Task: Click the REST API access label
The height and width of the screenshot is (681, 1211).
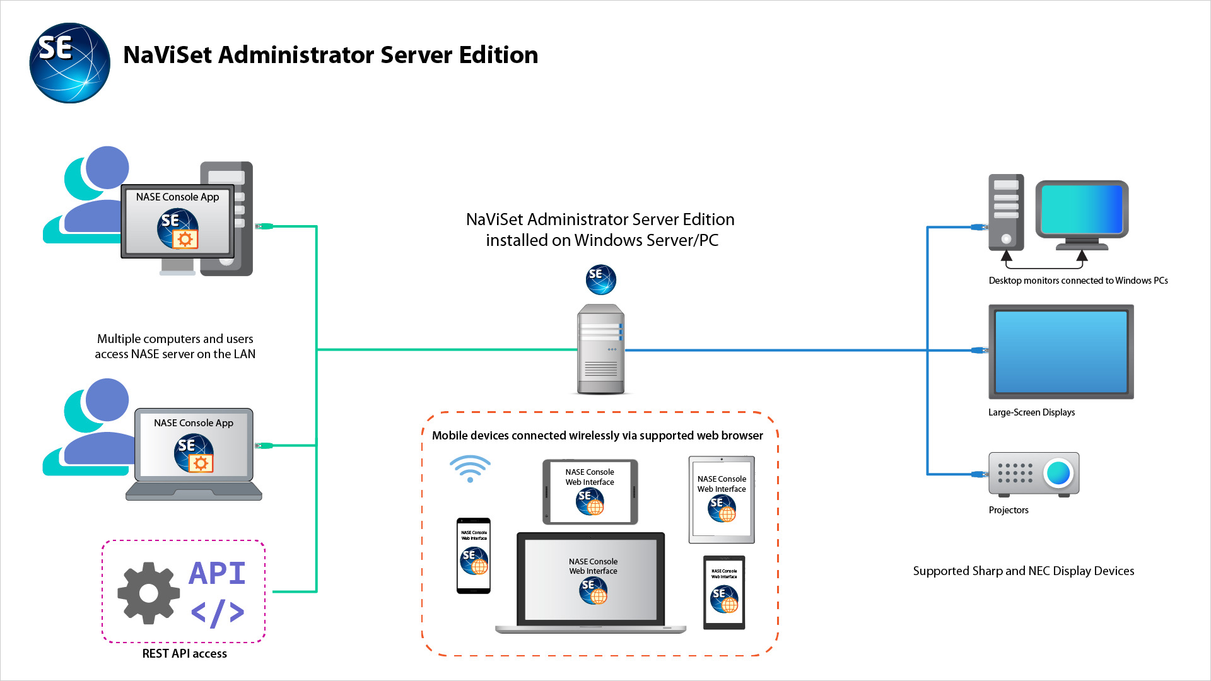Action: pos(184,654)
